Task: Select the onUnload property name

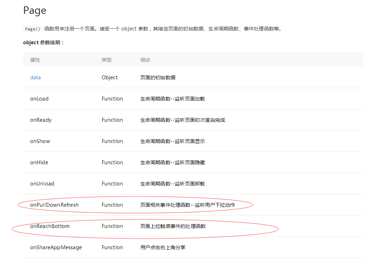Action: [x=42, y=184]
